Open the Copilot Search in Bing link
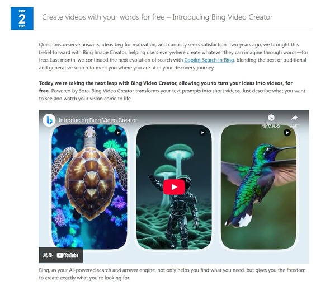The image size is (330, 285). pos(209,60)
